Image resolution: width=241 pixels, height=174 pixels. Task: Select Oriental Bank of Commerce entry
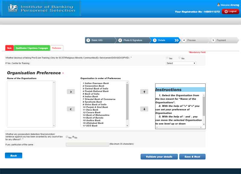pyautogui.click(x=99, y=99)
